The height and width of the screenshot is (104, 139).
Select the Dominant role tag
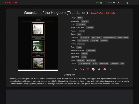click(90, 28)
